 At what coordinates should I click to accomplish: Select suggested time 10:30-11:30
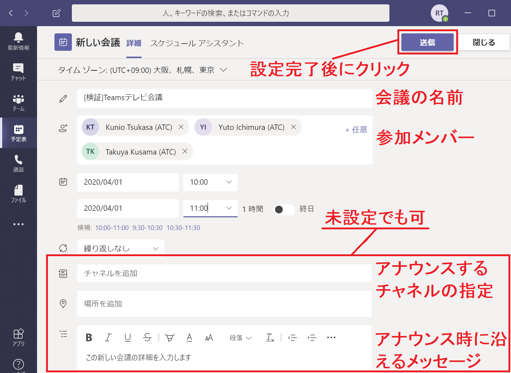pos(183,228)
